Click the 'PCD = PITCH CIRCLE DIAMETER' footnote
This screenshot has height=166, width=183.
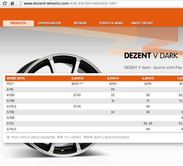point(33,137)
